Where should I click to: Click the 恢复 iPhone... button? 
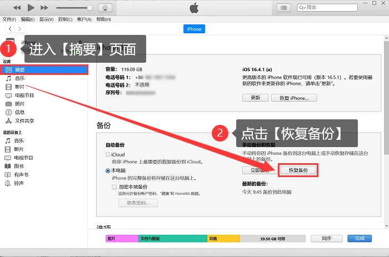click(x=294, y=98)
